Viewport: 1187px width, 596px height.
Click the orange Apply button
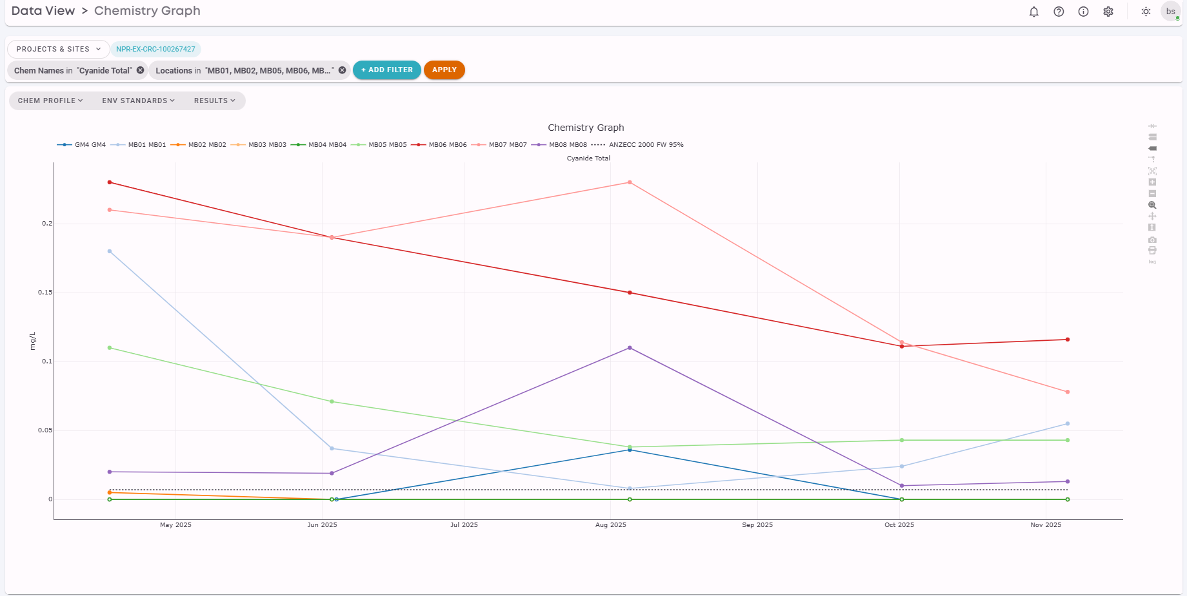point(444,70)
